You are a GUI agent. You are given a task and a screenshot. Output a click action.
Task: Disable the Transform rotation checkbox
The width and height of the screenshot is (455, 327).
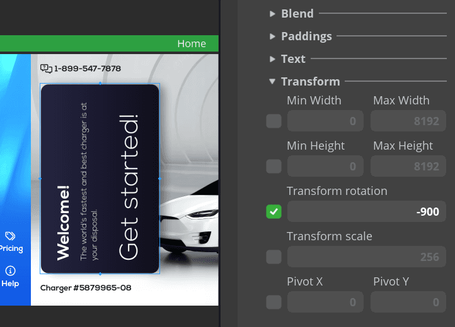274,212
